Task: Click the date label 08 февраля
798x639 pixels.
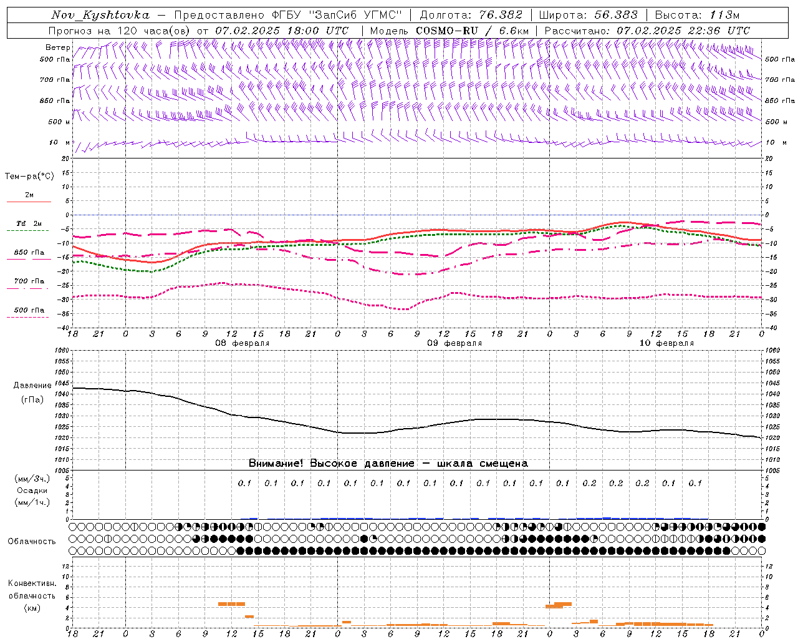Action: point(243,343)
